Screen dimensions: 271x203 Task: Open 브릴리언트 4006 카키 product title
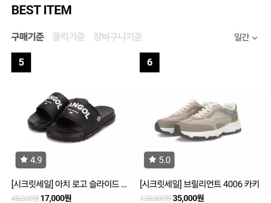pyautogui.click(x=200, y=184)
